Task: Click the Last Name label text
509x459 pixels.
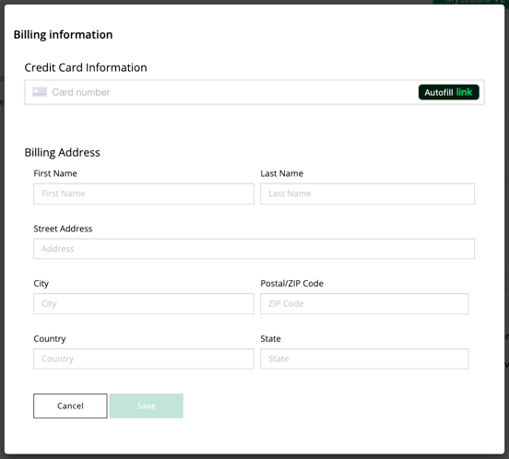Action: (282, 173)
